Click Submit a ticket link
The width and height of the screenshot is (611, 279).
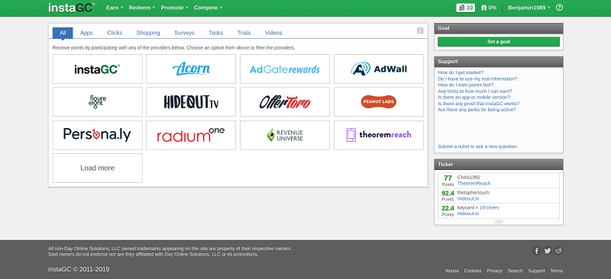[x=478, y=146]
